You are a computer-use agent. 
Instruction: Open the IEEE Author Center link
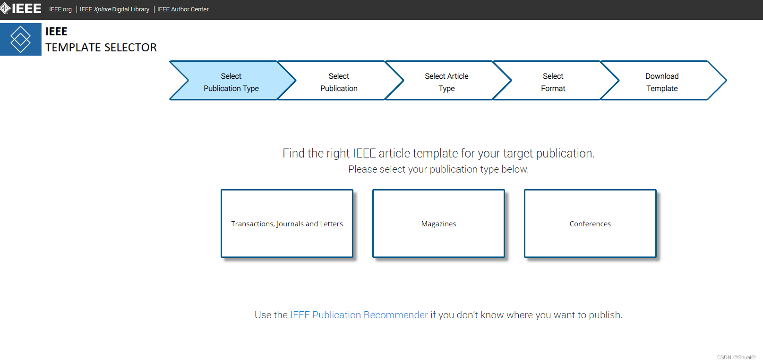pos(183,9)
